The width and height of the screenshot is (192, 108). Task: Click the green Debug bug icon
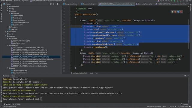(175, 1)
